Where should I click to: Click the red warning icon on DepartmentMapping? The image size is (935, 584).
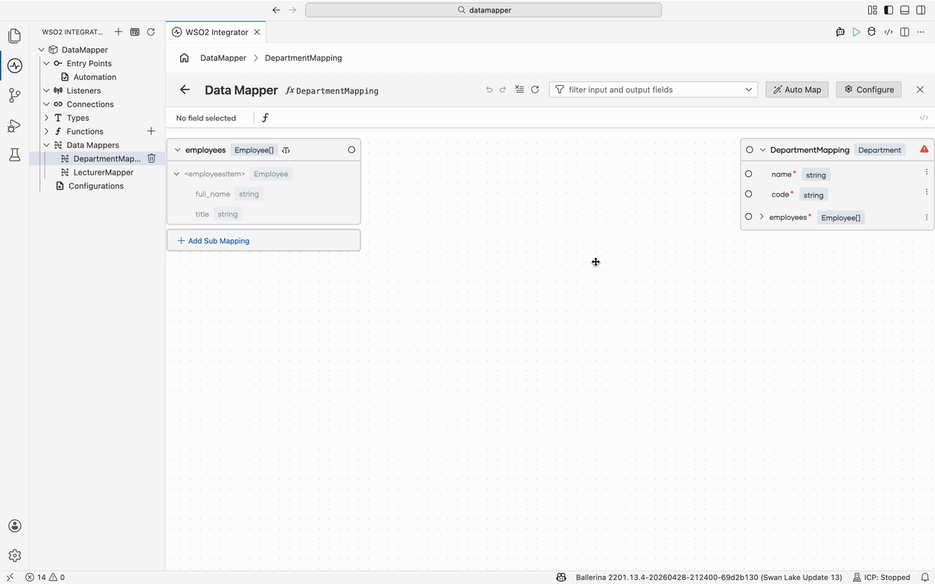(924, 149)
